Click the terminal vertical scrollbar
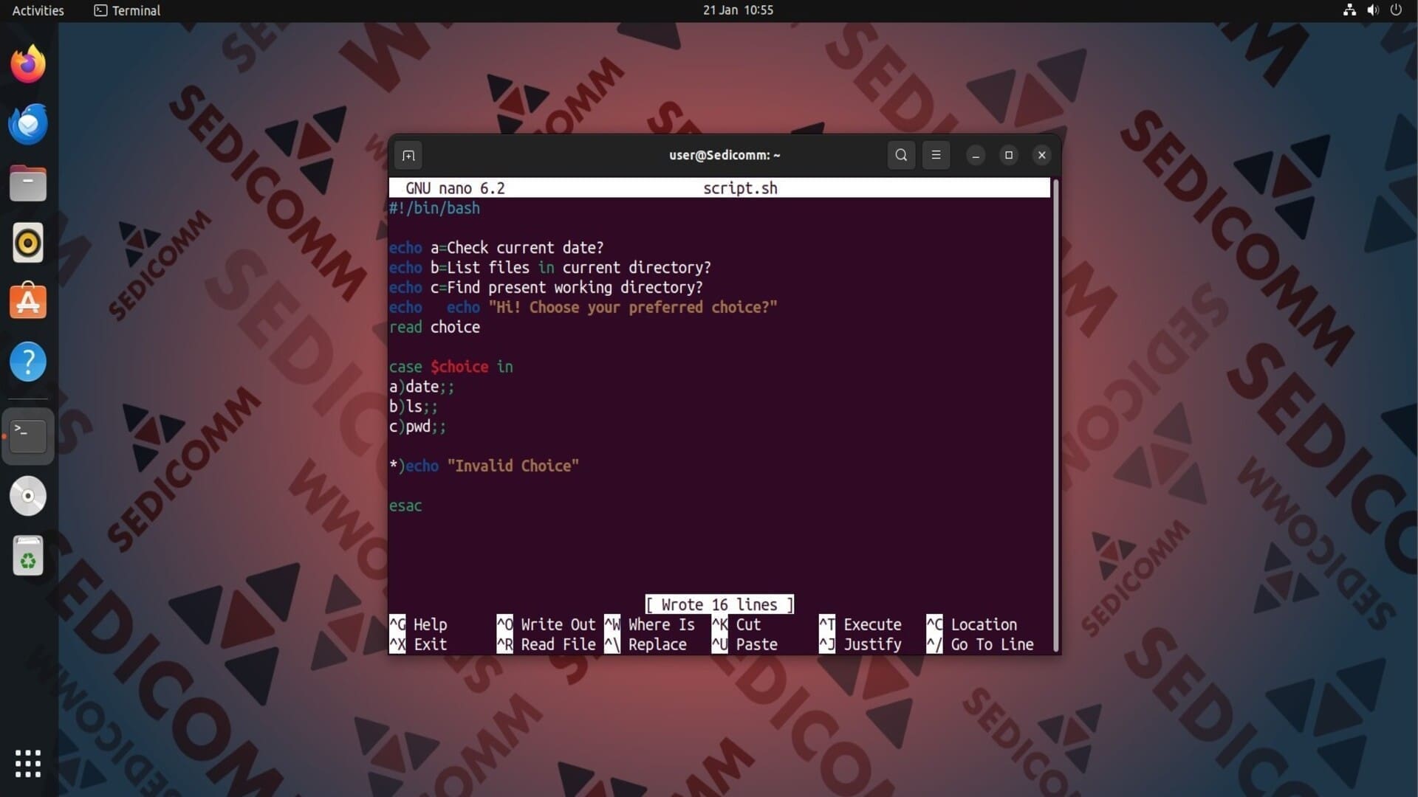The image size is (1418, 797). pyautogui.click(x=1056, y=413)
